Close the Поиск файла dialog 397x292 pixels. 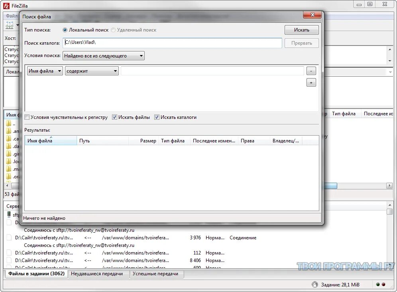click(x=312, y=15)
